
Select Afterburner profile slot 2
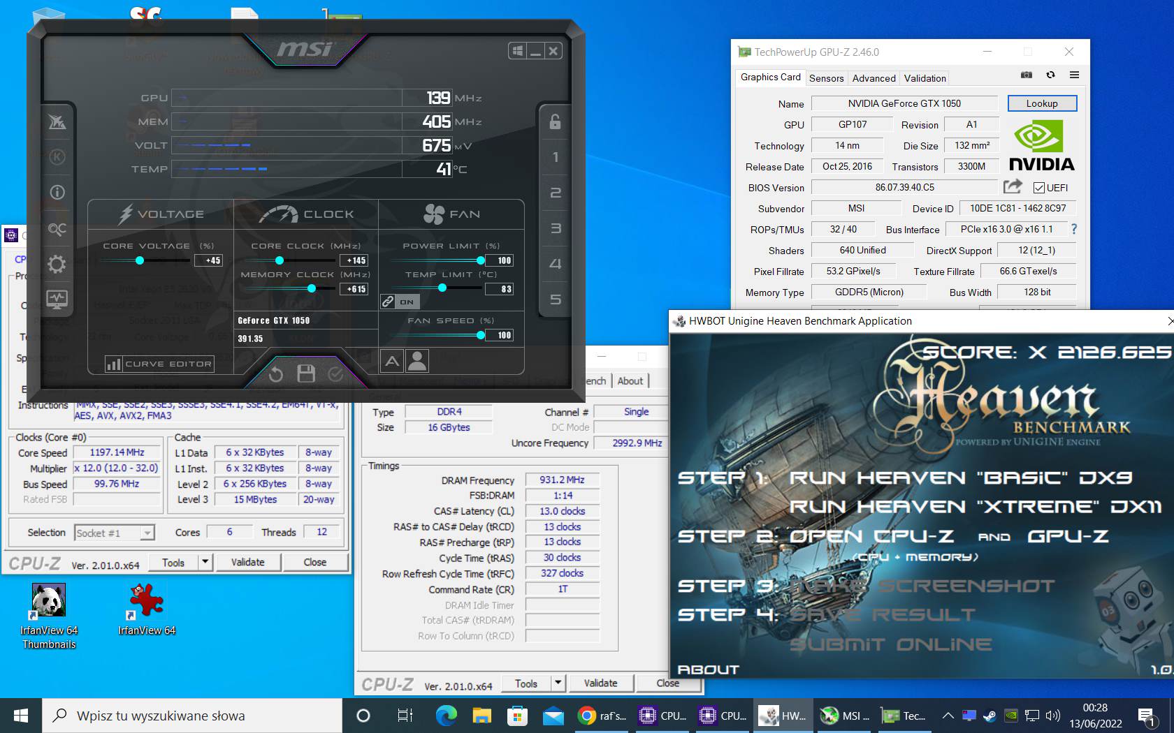pos(555,193)
